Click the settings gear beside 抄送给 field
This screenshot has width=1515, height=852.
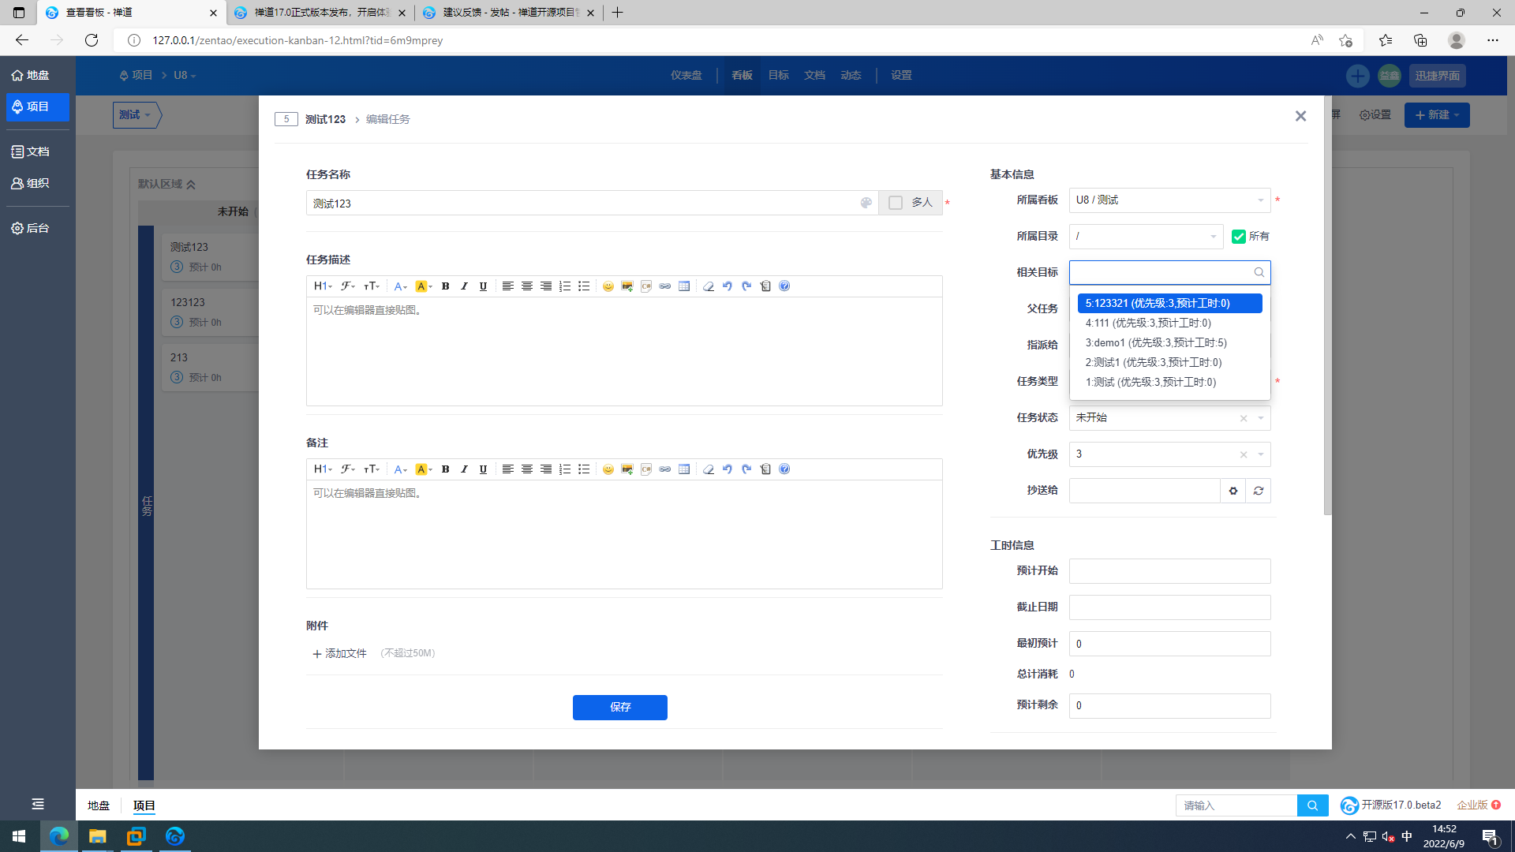tap(1233, 491)
